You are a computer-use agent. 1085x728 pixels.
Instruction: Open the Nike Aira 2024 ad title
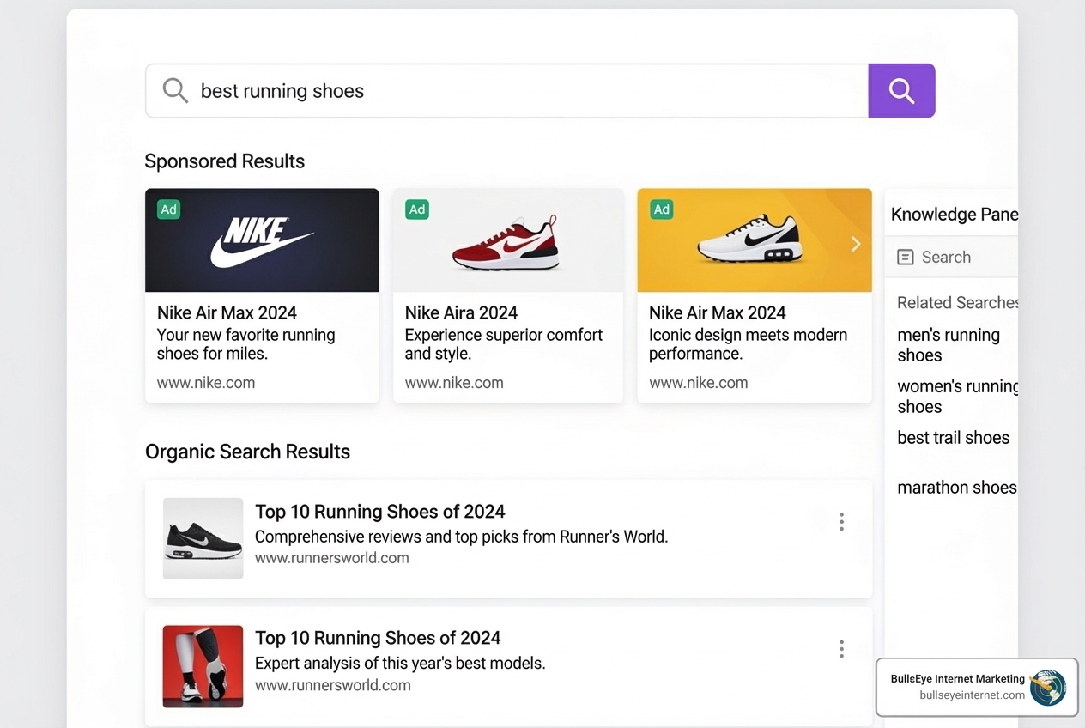461,312
